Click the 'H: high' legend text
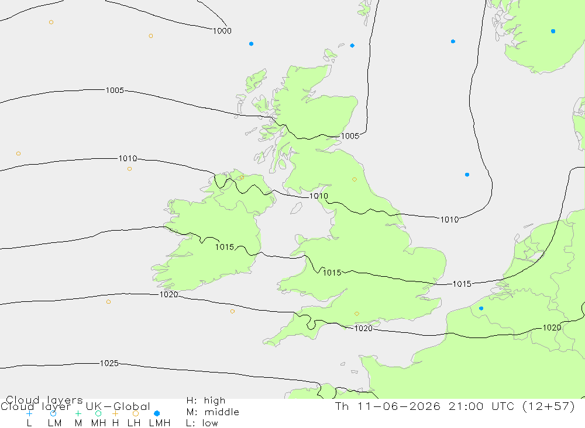The height and width of the screenshot is (428, 585). (206, 401)
